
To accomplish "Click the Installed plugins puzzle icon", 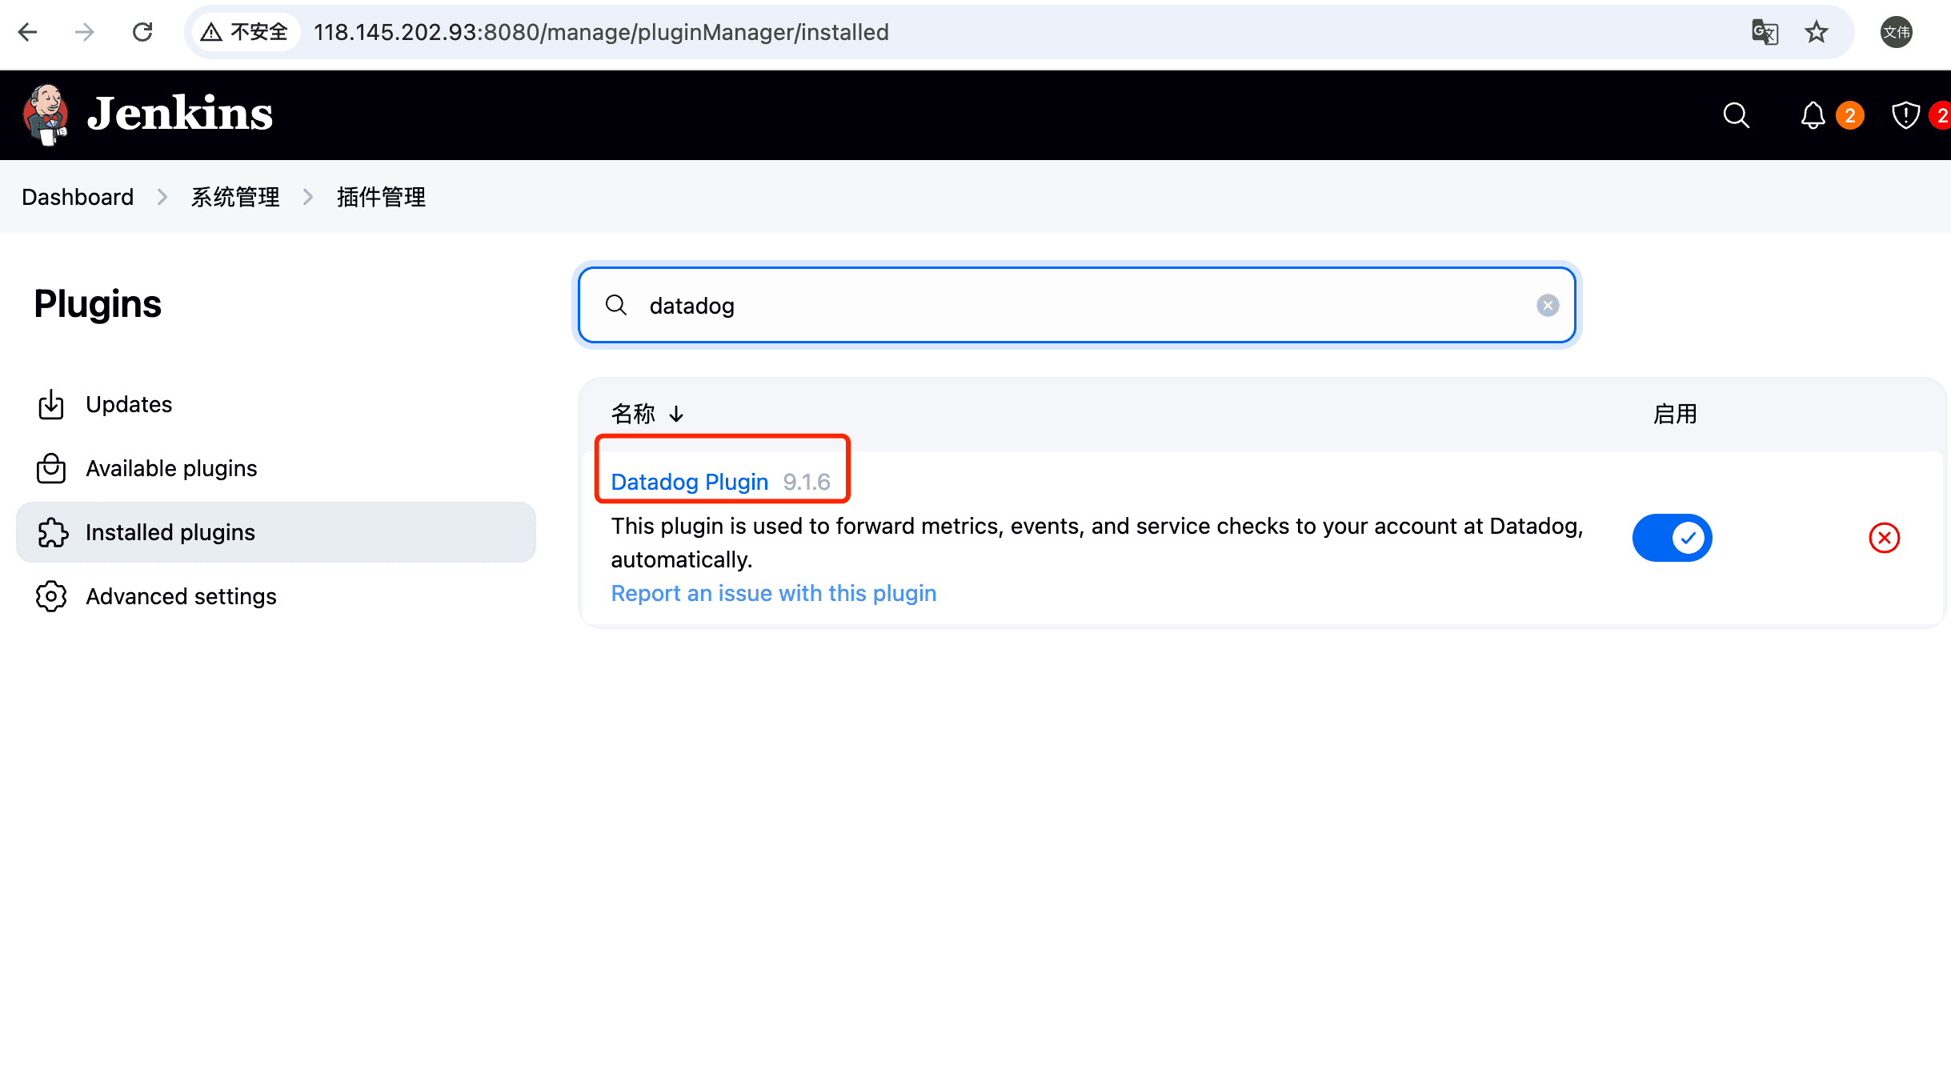I will pyautogui.click(x=53, y=532).
